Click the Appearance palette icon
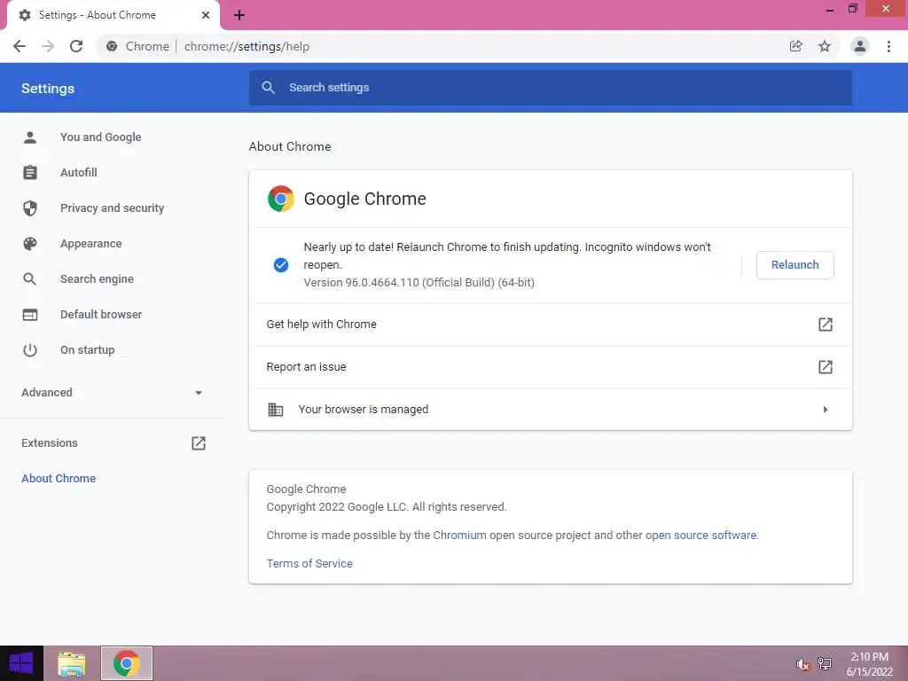 [x=30, y=244]
